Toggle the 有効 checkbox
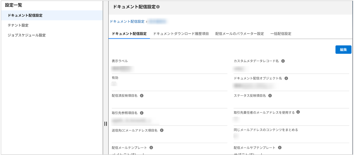This screenshot has width=354, height=155. (114, 84)
